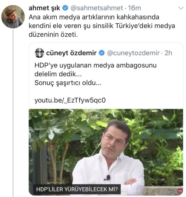Open the @sahmetsahmet handle
The image size is (186, 197).
[97, 8]
